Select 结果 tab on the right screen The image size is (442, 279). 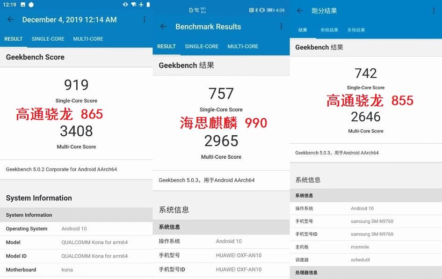pos(303,30)
